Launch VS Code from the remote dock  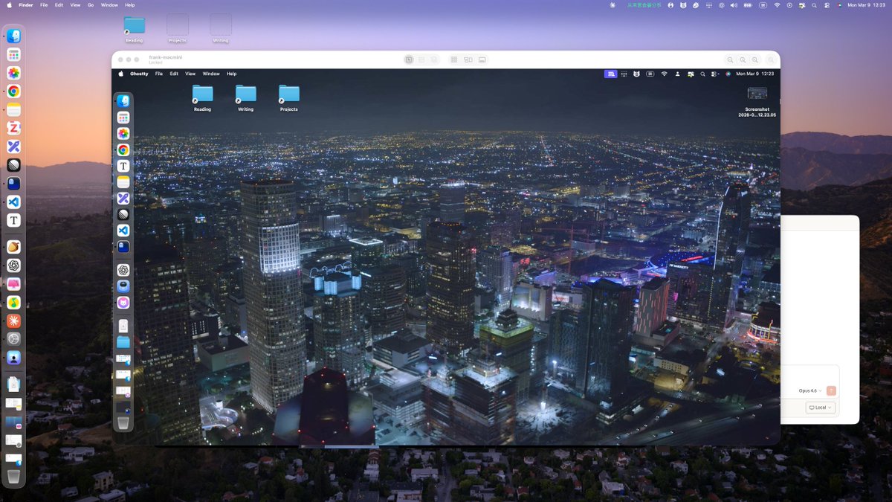tap(123, 231)
